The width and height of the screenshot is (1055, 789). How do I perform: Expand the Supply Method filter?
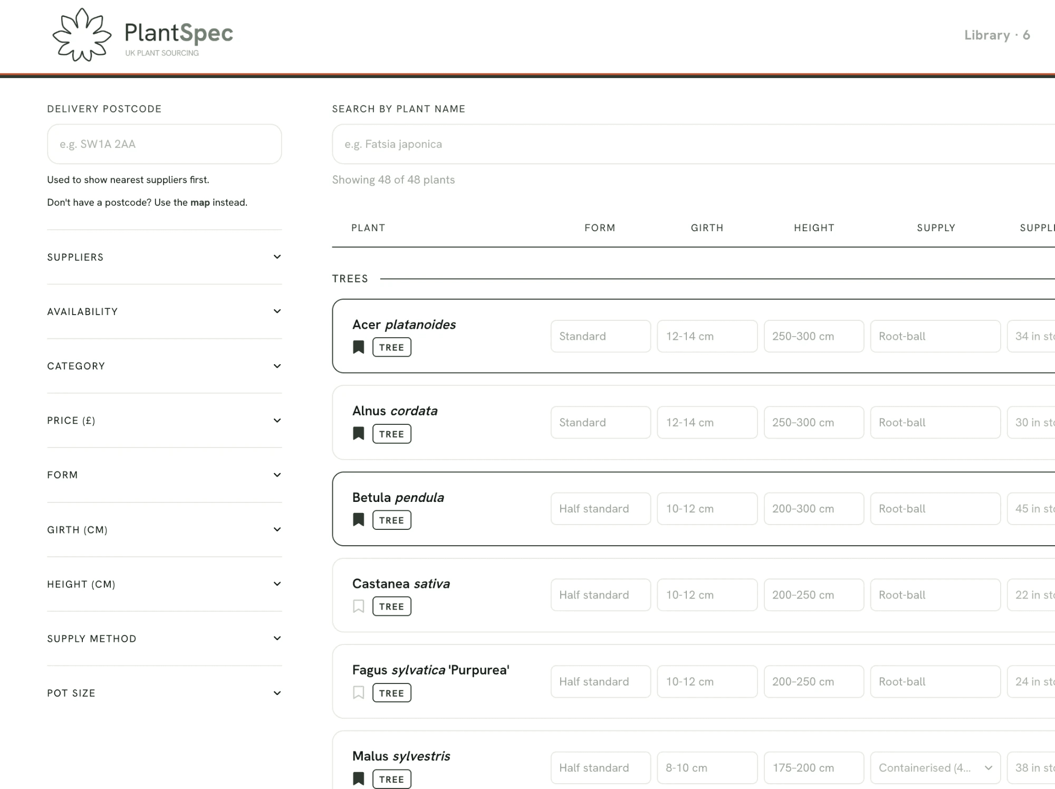click(x=165, y=639)
